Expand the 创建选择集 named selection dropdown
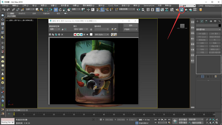Viewport: 222px width, 125px height. [x=127, y=9]
